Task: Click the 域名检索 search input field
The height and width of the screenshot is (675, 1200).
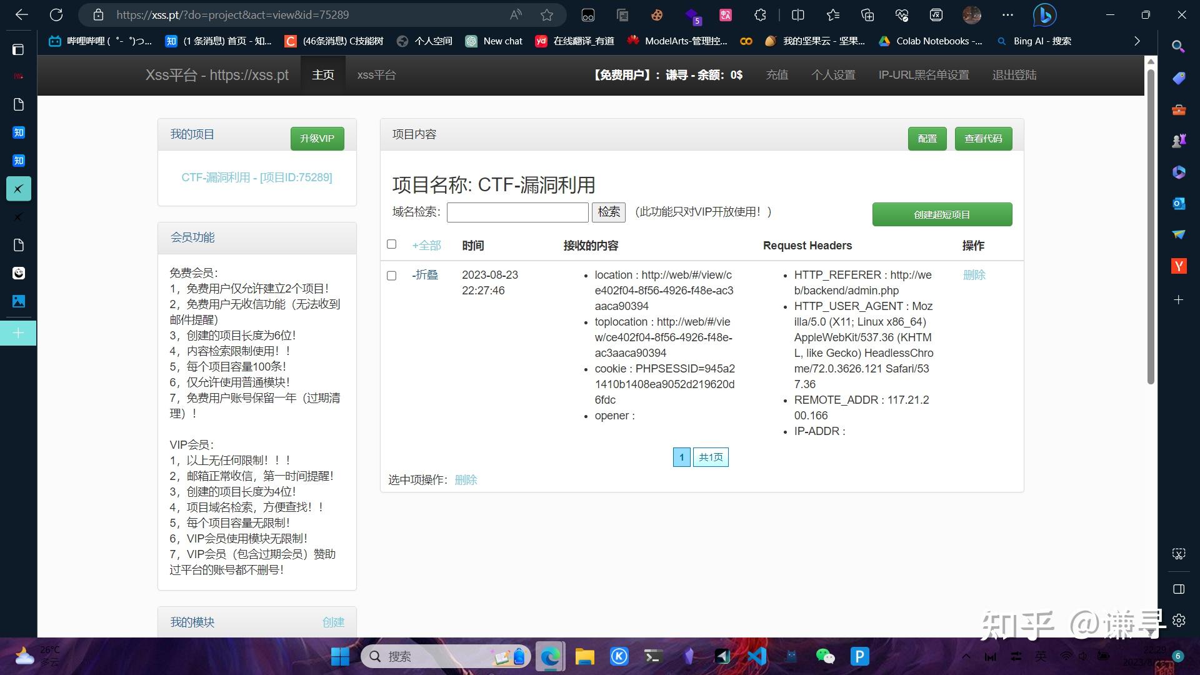Action: click(517, 212)
